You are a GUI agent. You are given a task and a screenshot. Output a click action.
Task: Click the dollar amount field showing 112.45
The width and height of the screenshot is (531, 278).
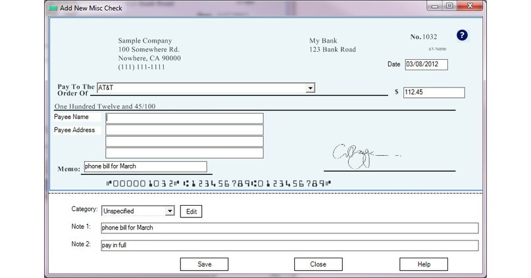[435, 92]
